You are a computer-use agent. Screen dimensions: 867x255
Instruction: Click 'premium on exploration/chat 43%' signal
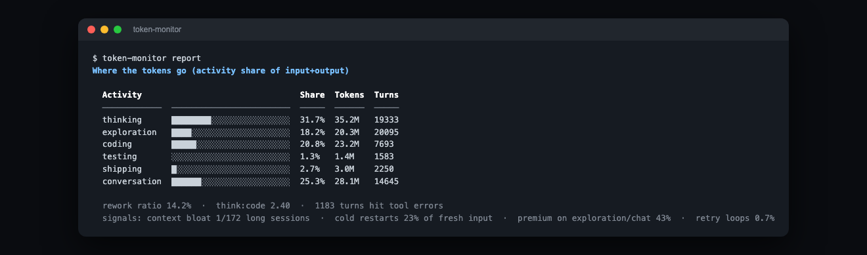pyautogui.click(x=594, y=218)
